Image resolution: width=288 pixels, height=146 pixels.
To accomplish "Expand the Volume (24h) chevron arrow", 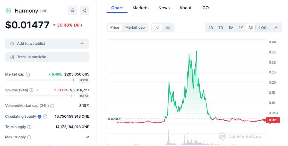I will (37, 90).
